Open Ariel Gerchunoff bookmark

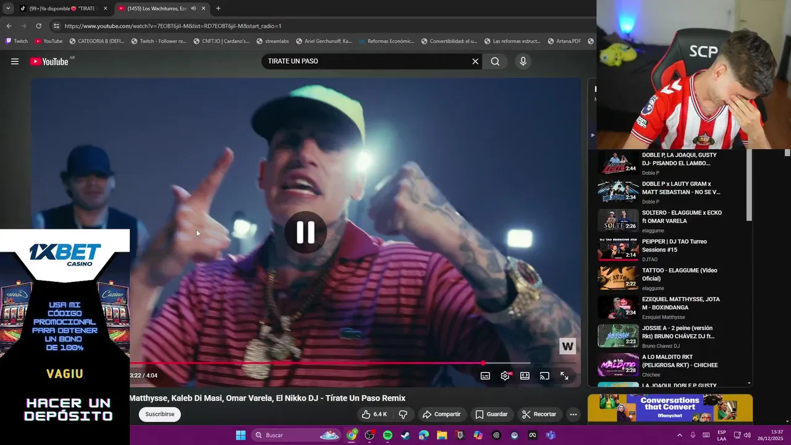pos(324,41)
